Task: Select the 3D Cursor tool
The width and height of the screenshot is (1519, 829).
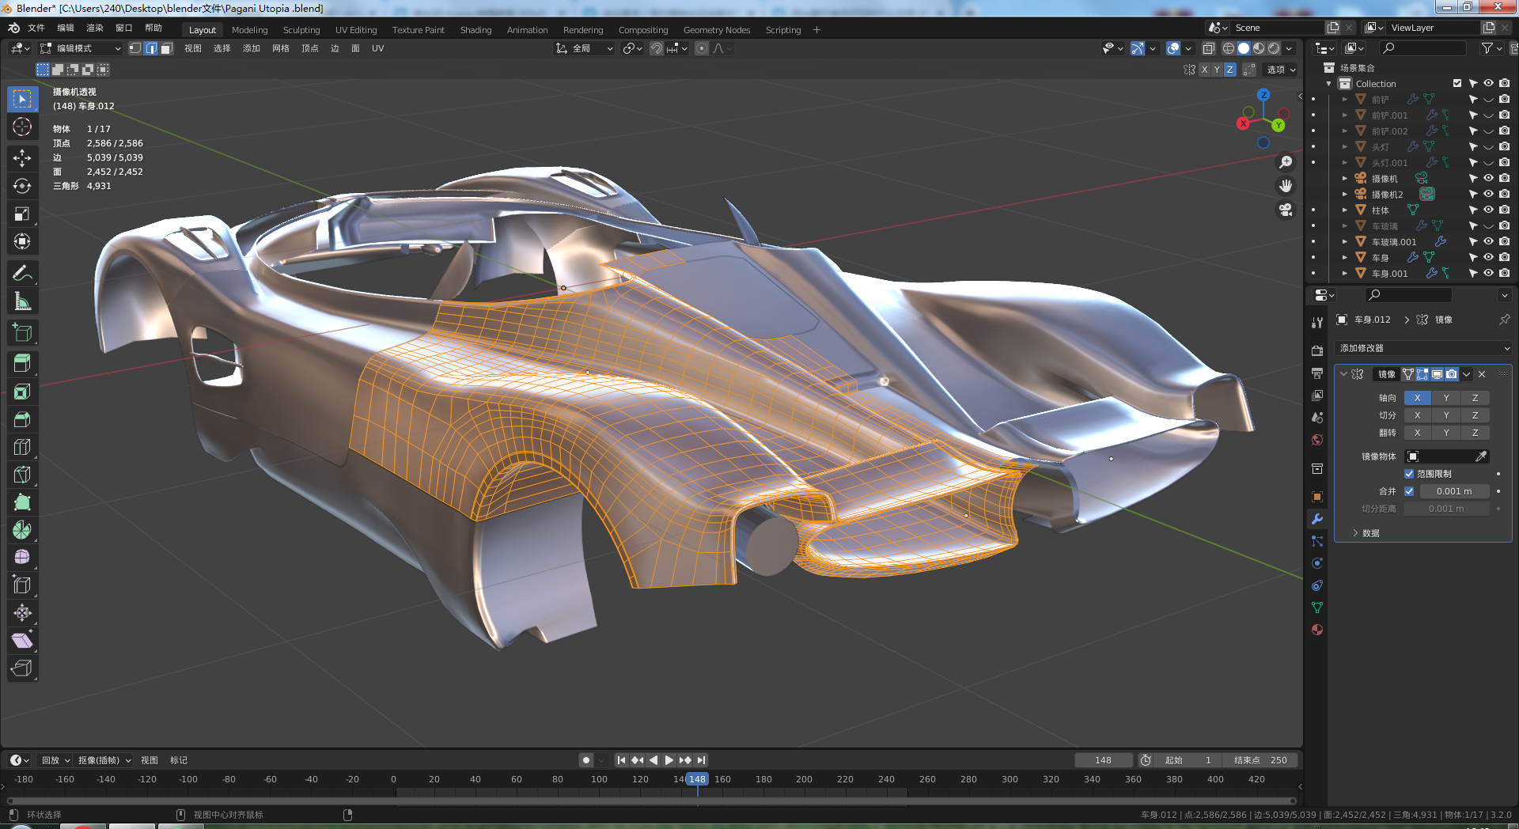Action: (22, 127)
